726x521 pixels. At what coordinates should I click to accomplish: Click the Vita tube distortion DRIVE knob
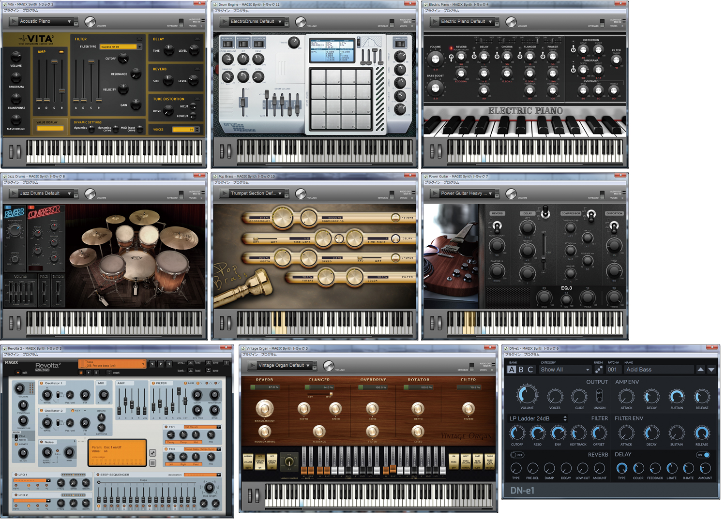point(168,111)
